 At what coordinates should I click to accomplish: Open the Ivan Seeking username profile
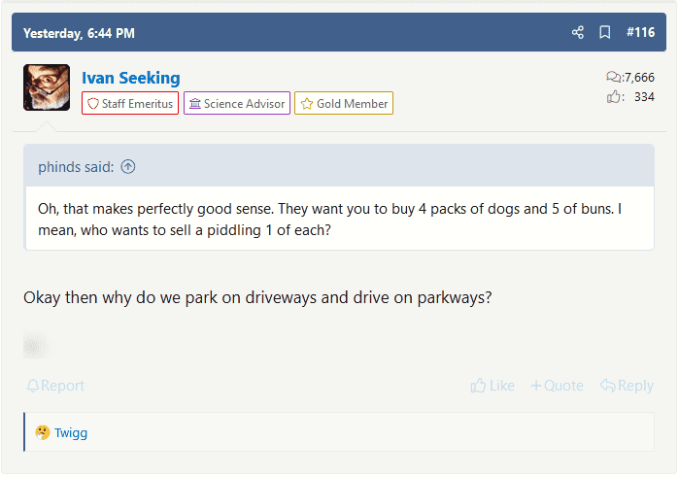pos(130,78)
